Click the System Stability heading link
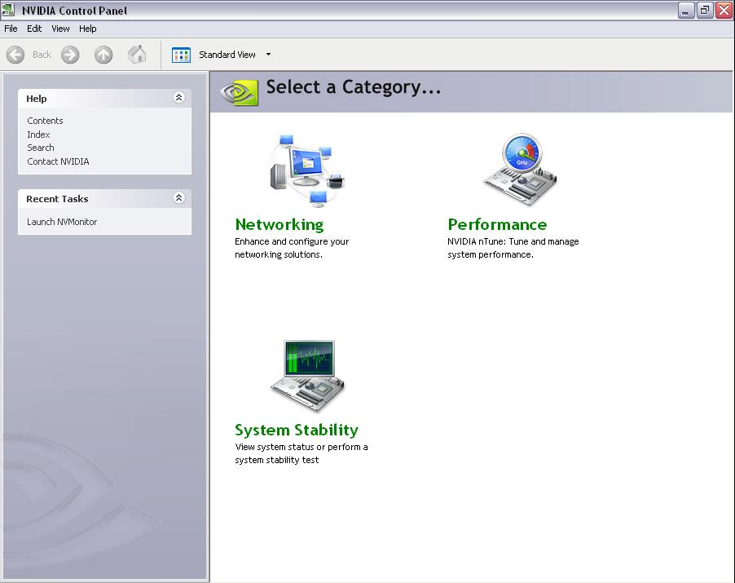The width and height of the screenshot is (735, 583). tap(297, 430)
